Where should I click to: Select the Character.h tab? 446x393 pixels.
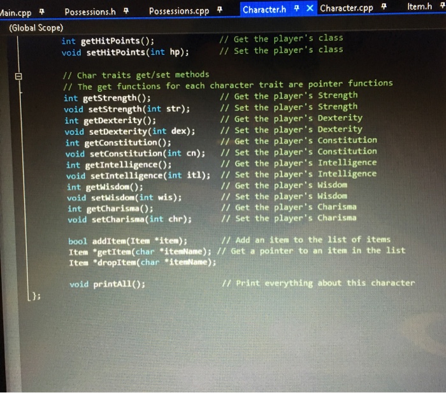[264, 10]
